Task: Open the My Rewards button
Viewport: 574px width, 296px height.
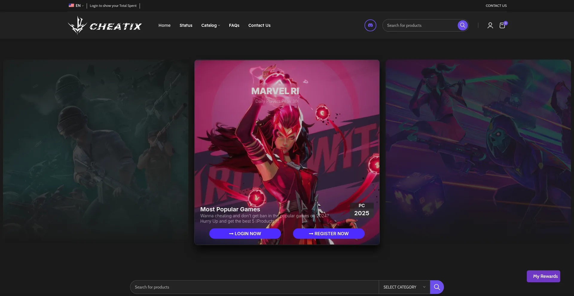Action: (x=543, y=276)
